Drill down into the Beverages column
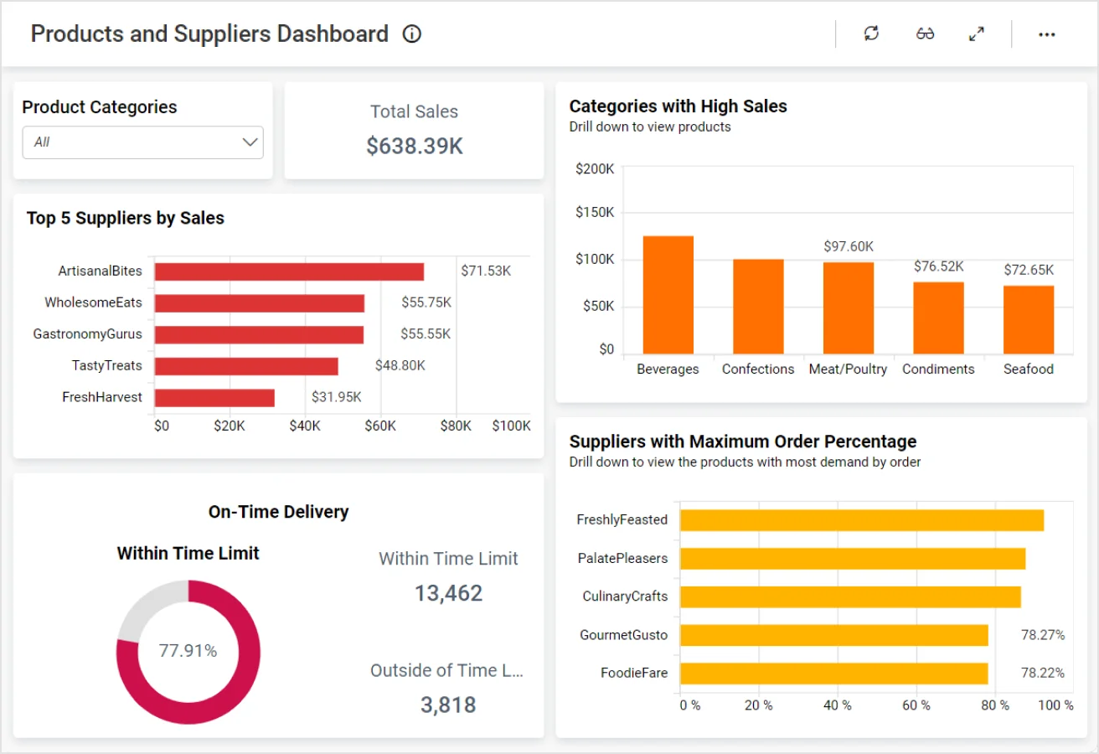 pos(668,295)
